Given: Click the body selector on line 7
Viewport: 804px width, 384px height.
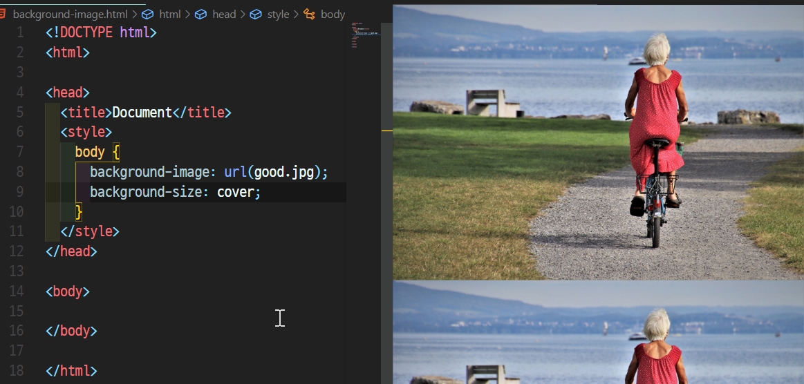Looking at the screenshot, I should [90, 152].
